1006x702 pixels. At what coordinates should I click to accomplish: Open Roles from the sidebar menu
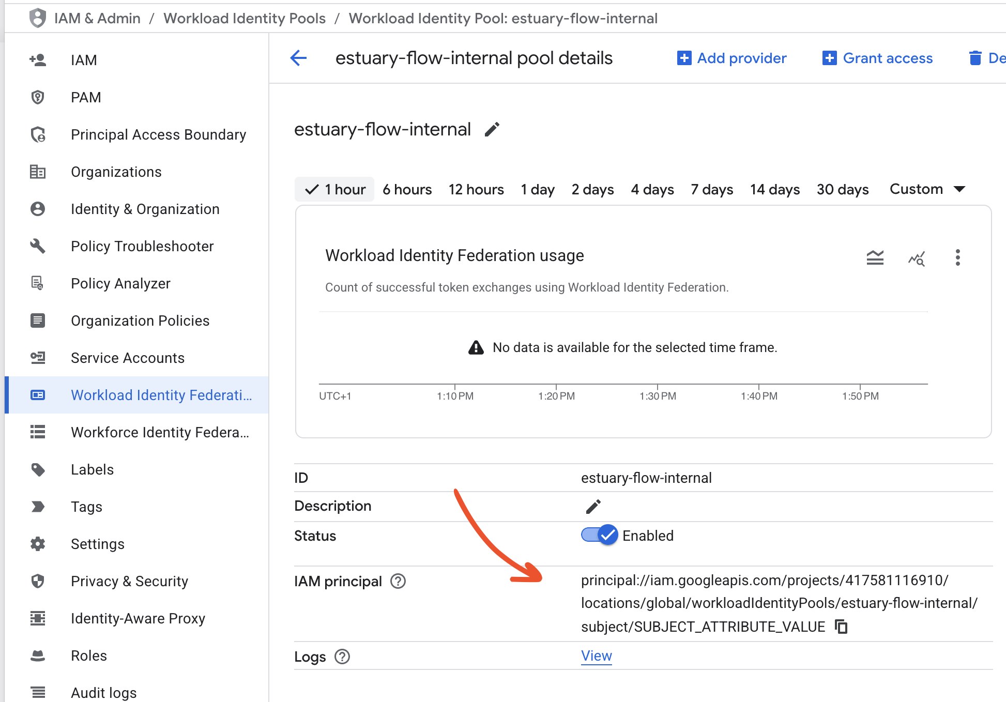(x=88, y=655)
